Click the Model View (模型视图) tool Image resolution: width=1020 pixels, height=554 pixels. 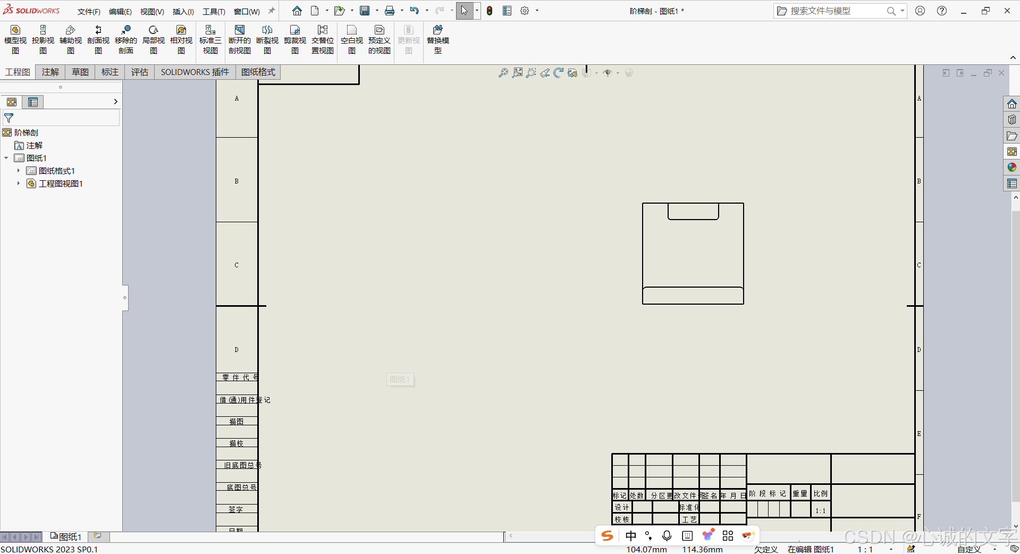[15, 39]
